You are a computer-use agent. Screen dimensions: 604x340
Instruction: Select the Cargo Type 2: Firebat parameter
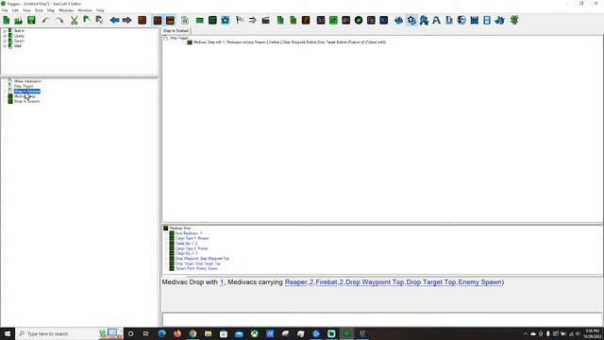pyautogui.click(x=192, y=248)
